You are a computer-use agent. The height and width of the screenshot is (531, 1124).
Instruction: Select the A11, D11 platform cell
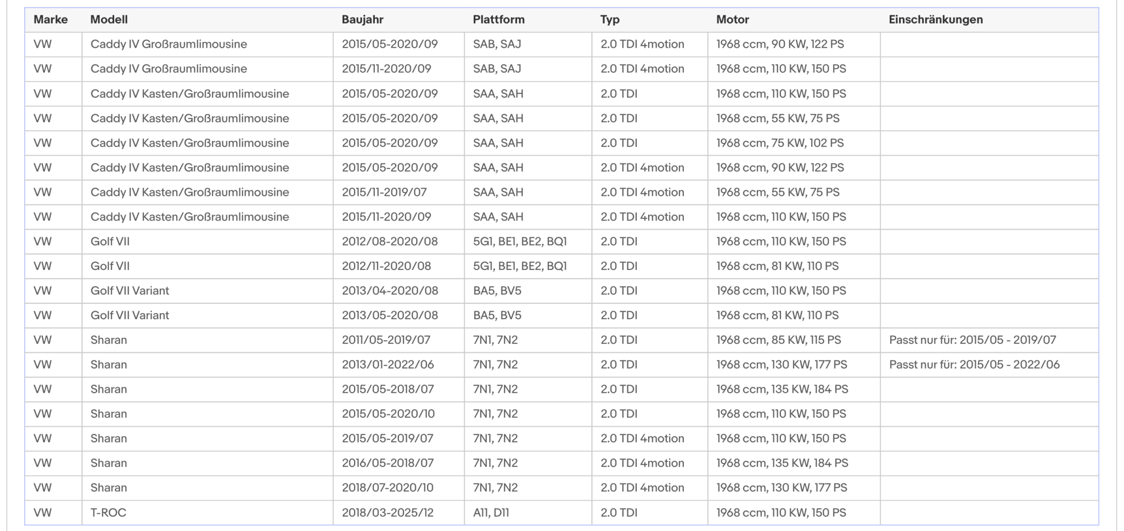(528, 512)
